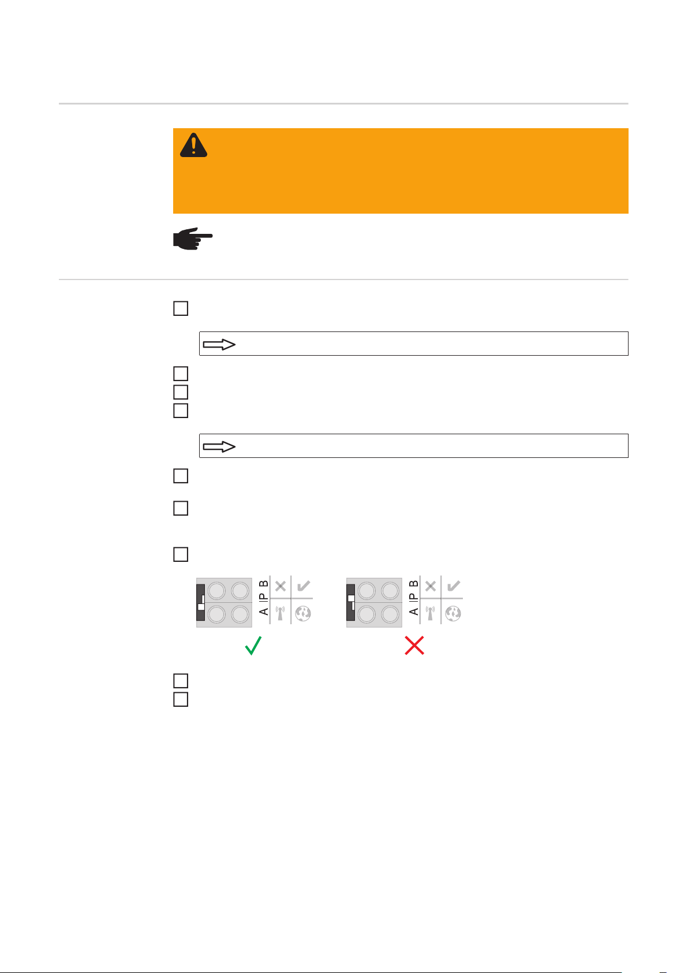Click the orange warning banner
The height and width of the screenshot is (973, 688).
coord(401,171)
